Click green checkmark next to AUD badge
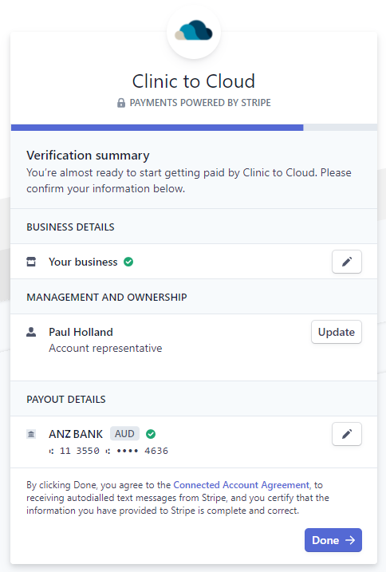Image resolution: width=386 pixels, height=572 pixels. (x=151, y=434)
